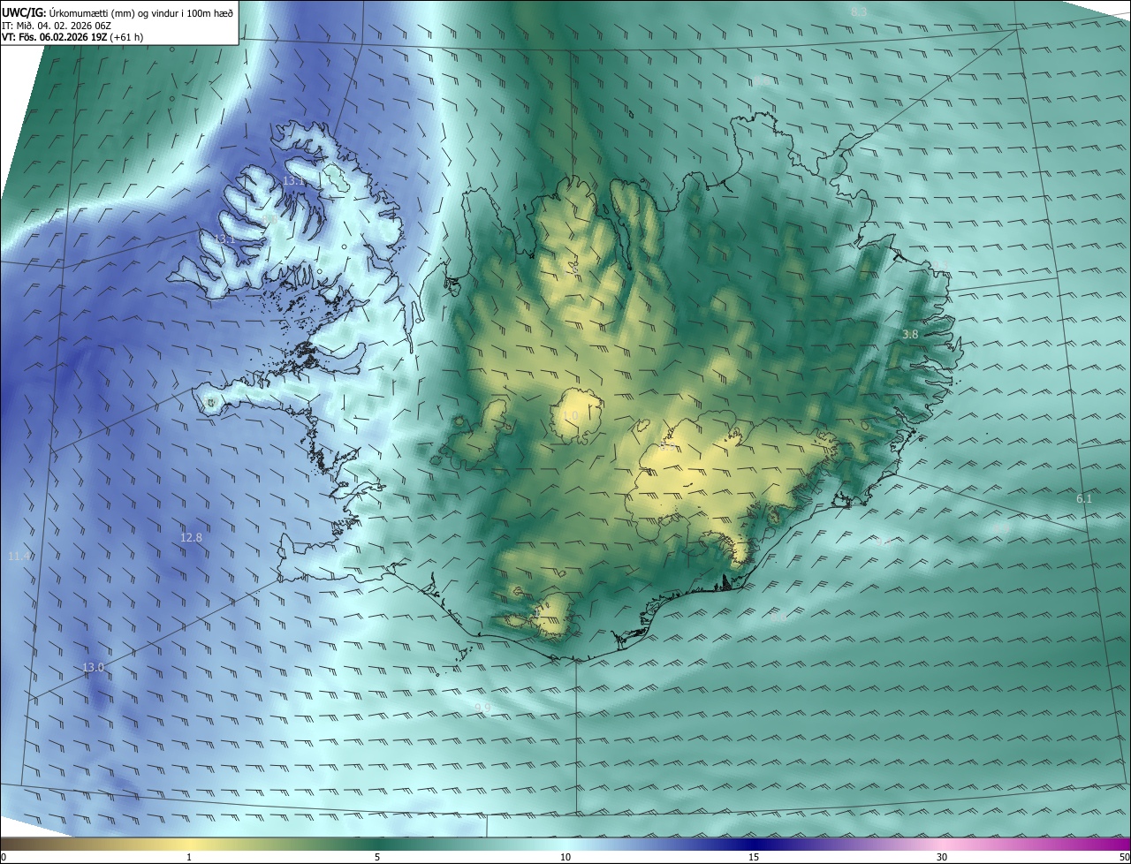Click the 3.8 value in East Iceland
This screenshot has width=1131, height=864.
click(x=910, y=335)
